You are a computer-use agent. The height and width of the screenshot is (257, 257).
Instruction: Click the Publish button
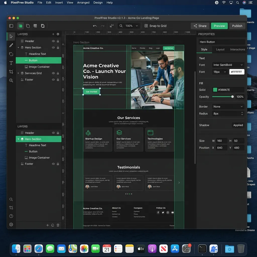pos(237,26)
